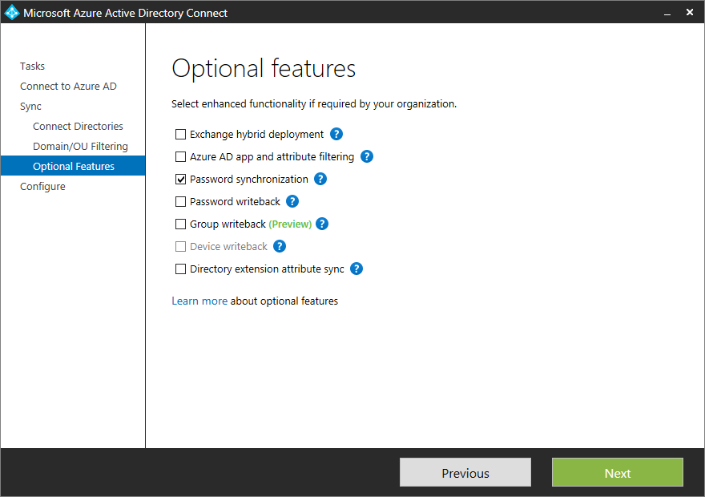Open the Learn more link
The width and height of the screenshot is (705, 497).
pyautogui.click(x=199, y=301)
